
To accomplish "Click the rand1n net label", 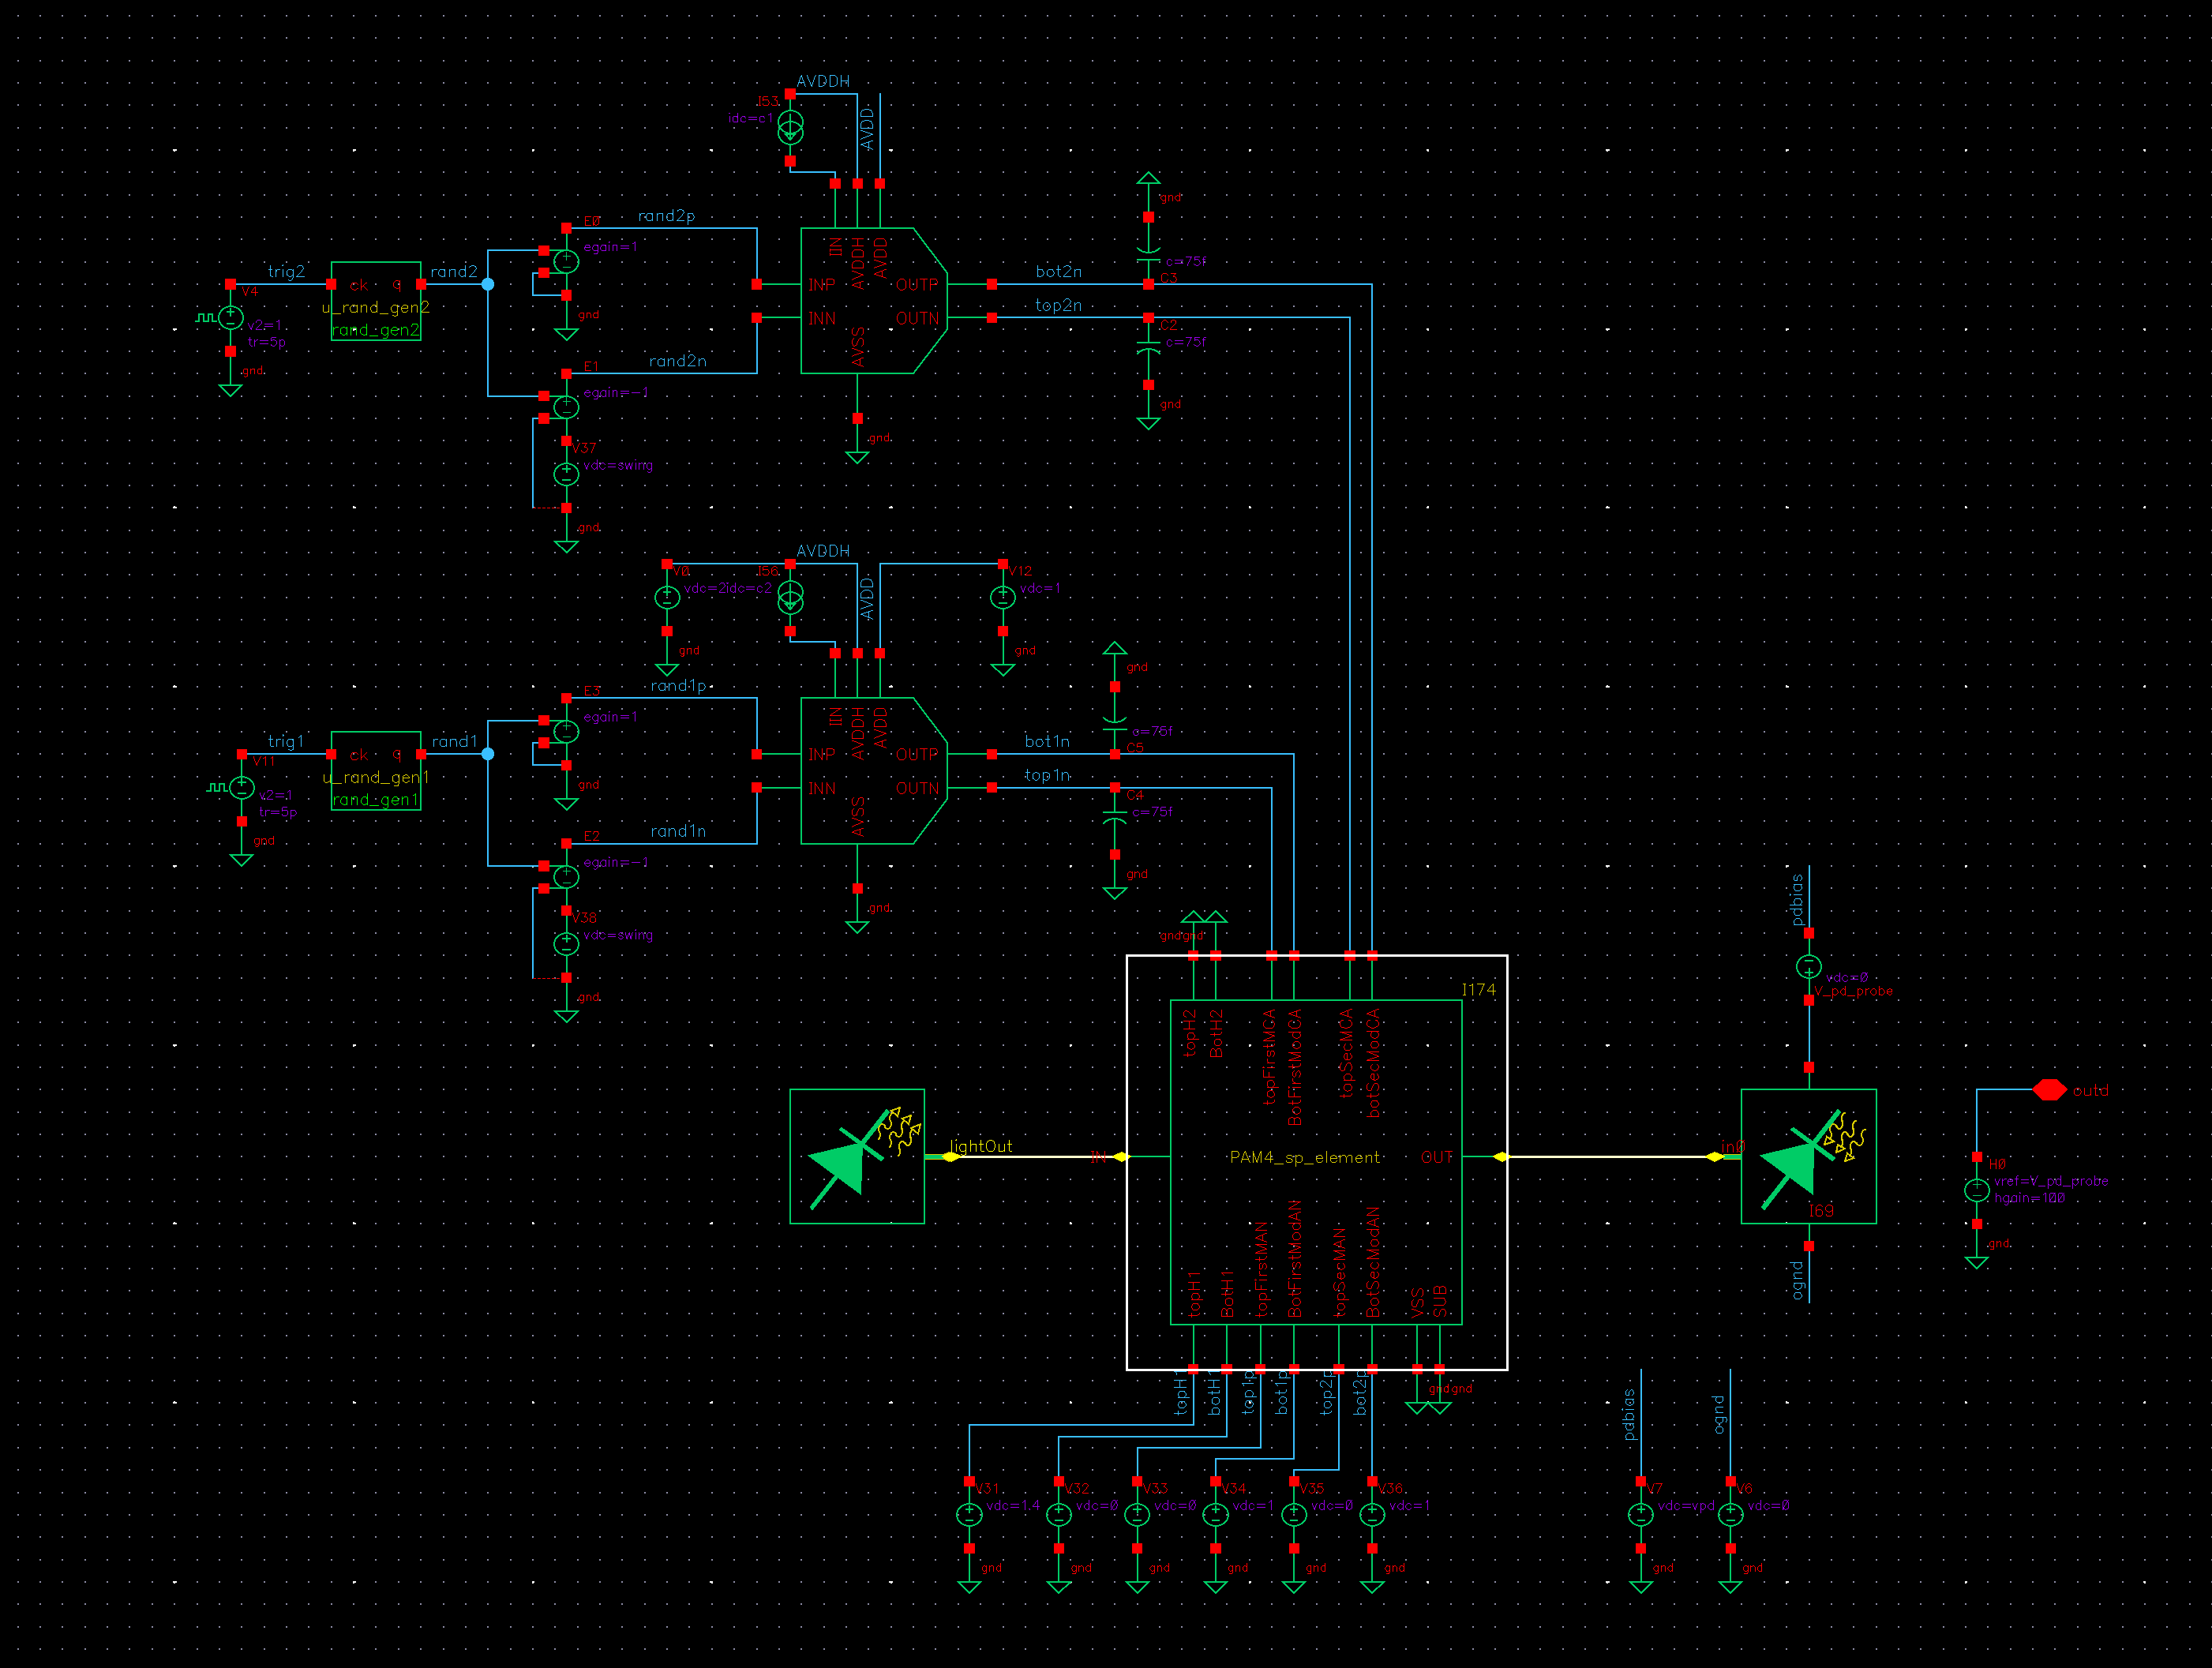I will [x=678, y=831].
